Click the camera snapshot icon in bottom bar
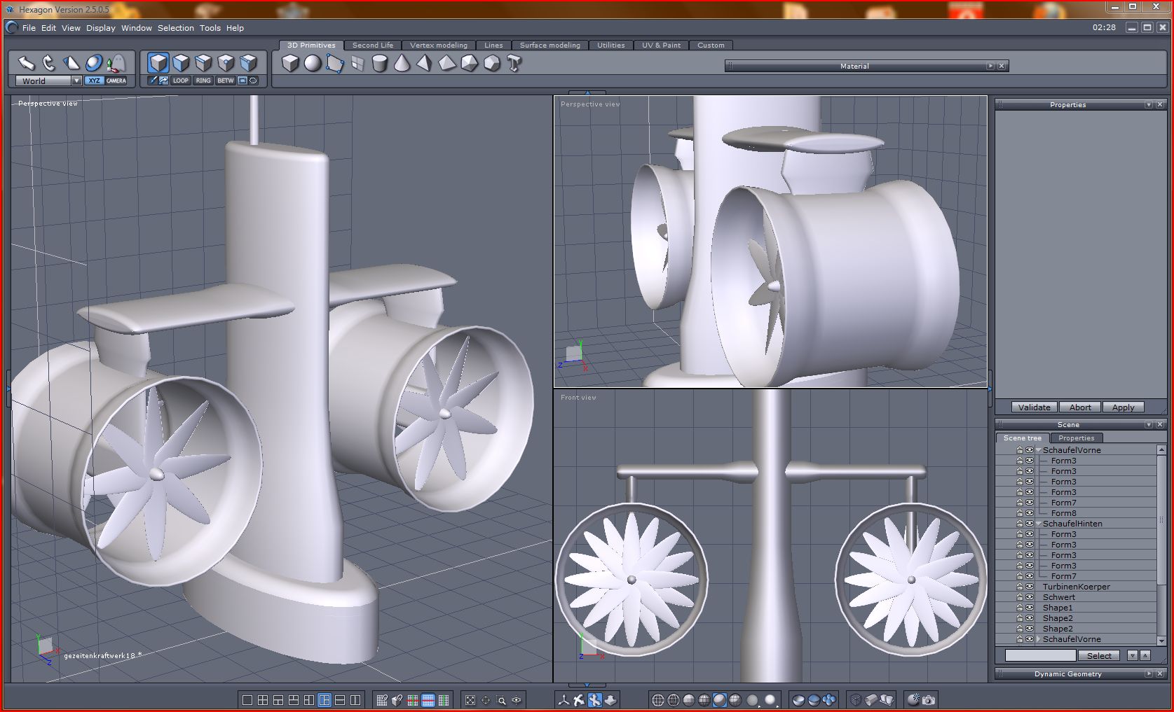 coord(929,699)
